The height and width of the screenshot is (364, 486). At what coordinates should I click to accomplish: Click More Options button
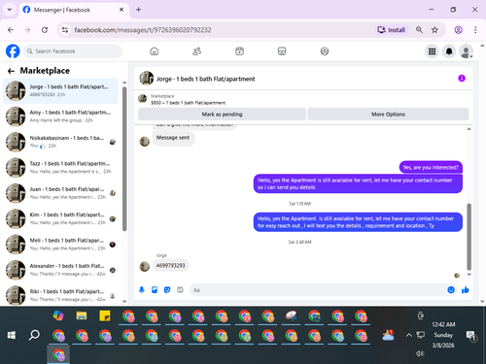pyautogui.click(x=388, y=115)
